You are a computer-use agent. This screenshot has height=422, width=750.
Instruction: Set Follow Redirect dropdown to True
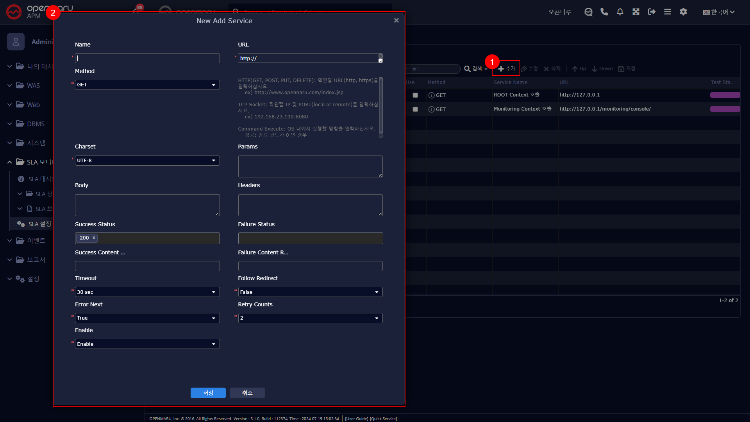point(310,292)
